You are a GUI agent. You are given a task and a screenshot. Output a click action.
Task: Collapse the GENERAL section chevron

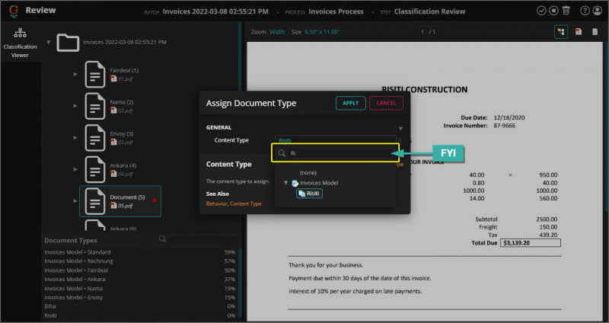click(400, 128)
